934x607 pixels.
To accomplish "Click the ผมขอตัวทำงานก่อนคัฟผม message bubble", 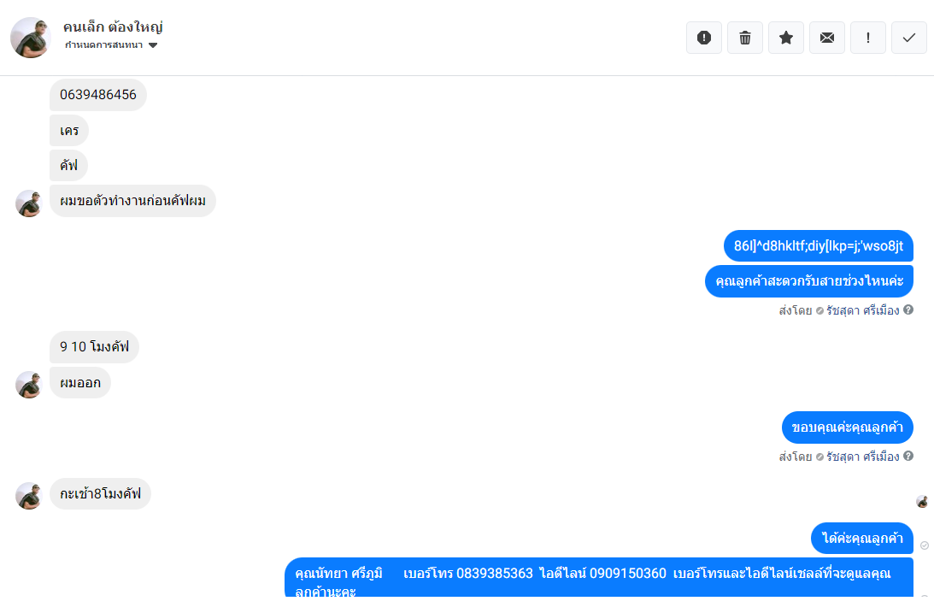I will 132,201.
